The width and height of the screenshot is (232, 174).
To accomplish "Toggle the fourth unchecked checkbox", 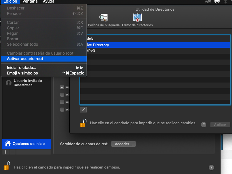I will coord(62,110).
